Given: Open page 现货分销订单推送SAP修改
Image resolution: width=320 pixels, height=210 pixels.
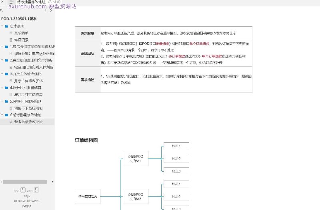Looking at the screenshot, I should click(x=34, y=53).
